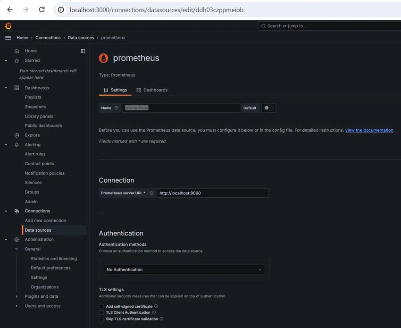This screenshot has height=328, width=401.
Task: Open Playlists in the sidebar
Action: point(33,97)
